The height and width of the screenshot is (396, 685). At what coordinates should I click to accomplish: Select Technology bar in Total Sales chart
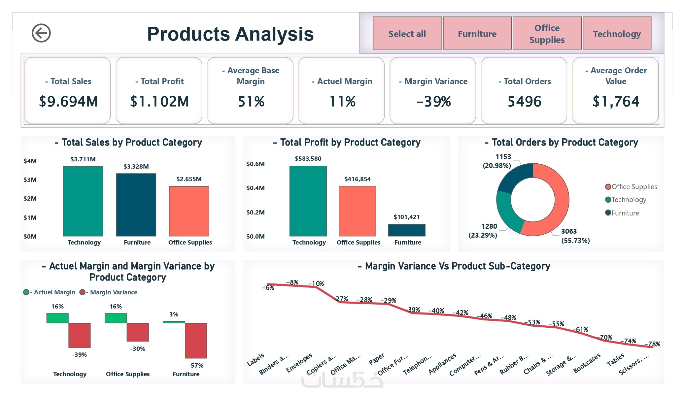tap(83, 201)
